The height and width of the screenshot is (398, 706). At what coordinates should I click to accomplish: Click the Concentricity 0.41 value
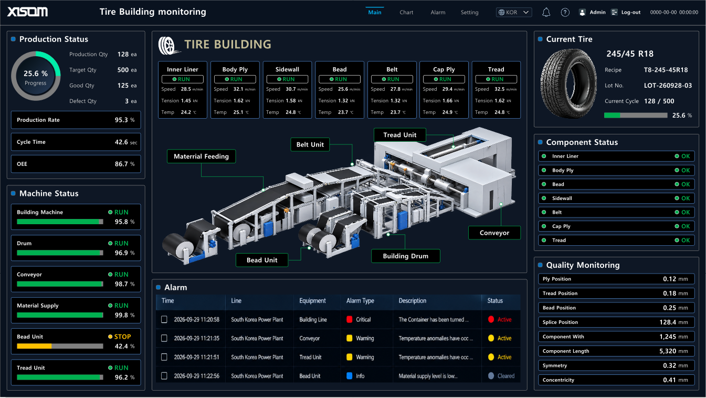669,380
